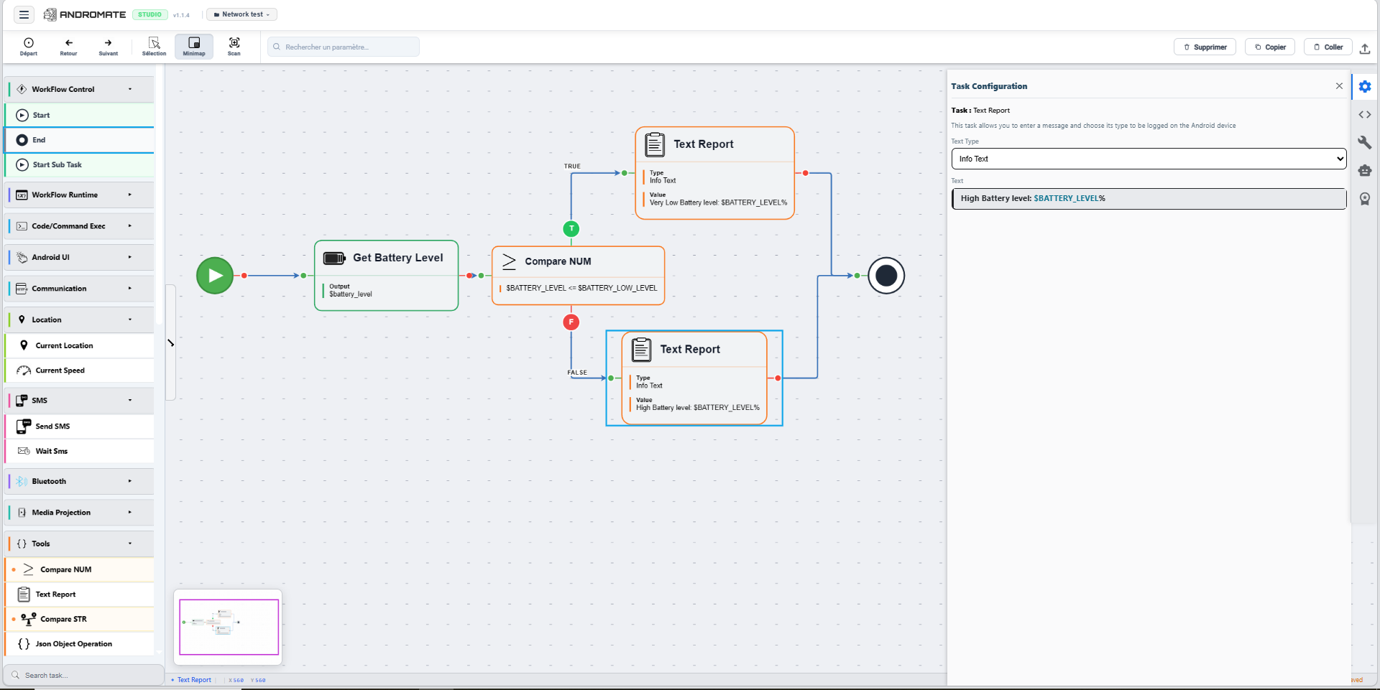
Task: Click the green Start play node
Action: [215, 276]
